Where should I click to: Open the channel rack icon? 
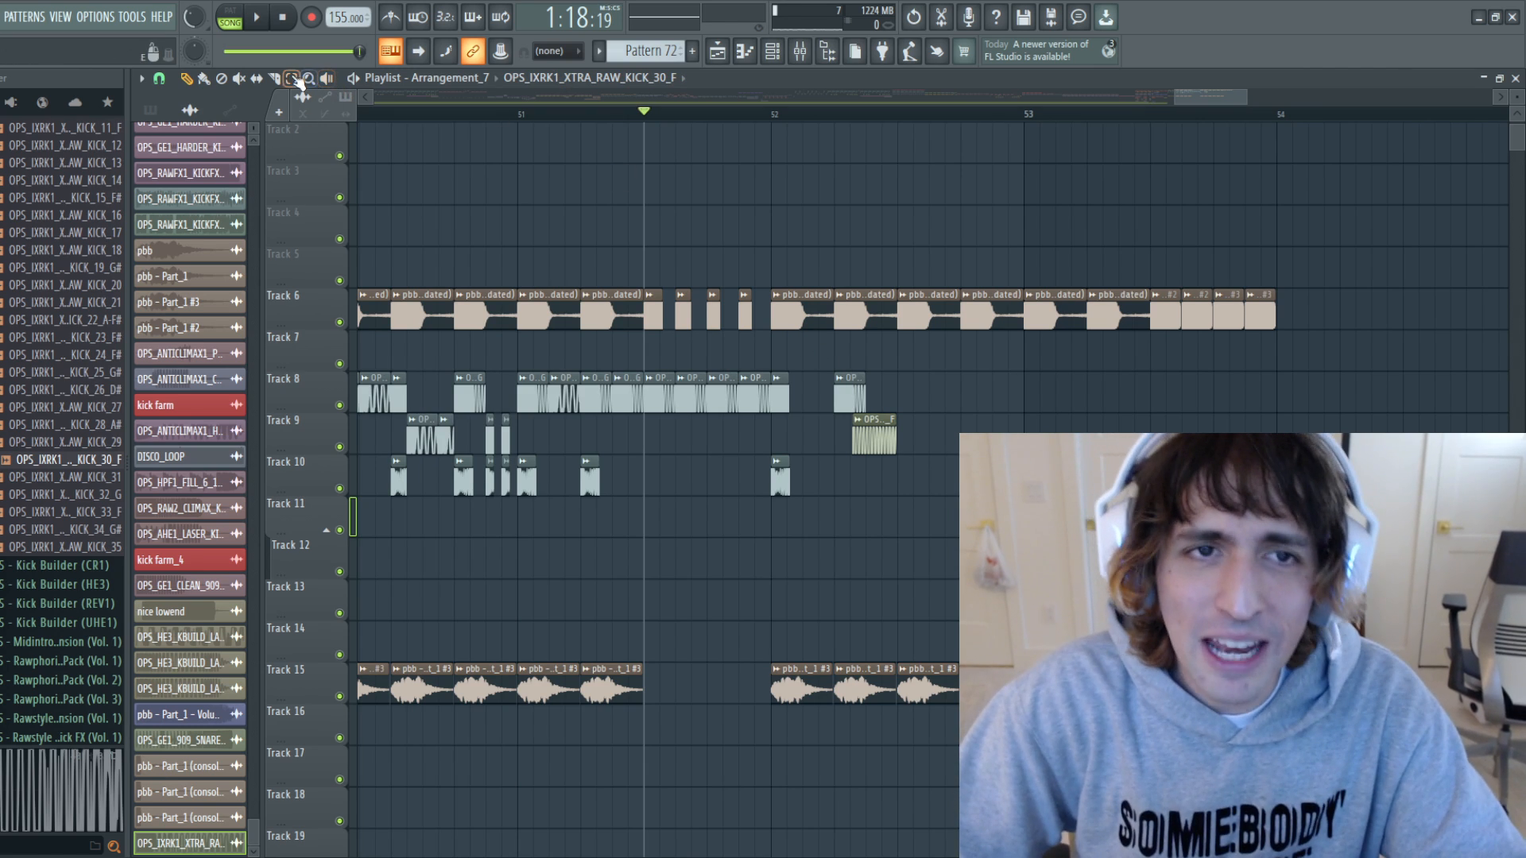point(772,52)
